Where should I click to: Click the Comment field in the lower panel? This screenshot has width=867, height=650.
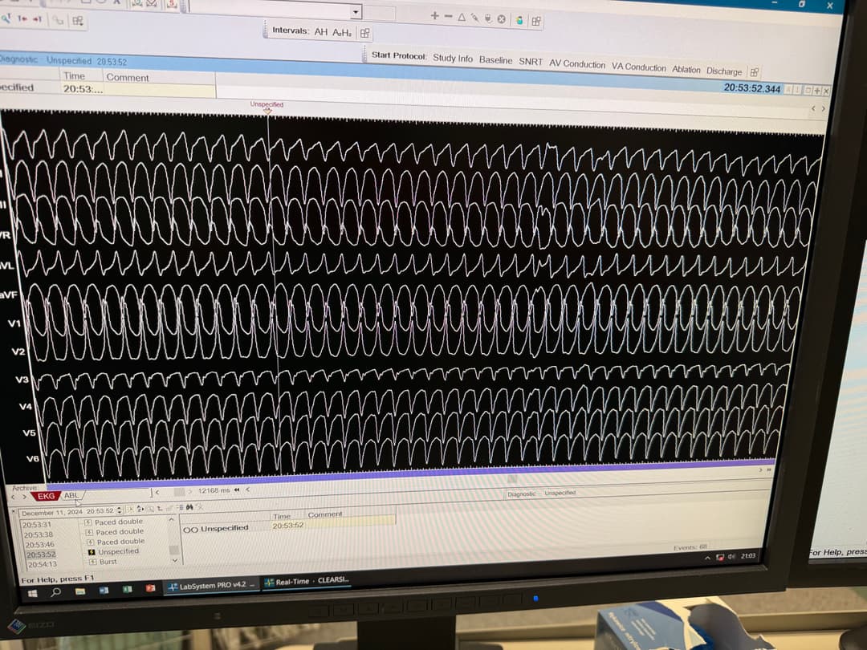coord(350,523)
